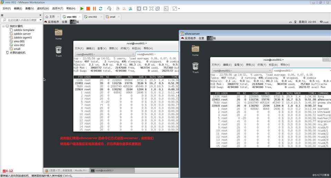Open the library search filter dropdown
Image resolution: width=331 pixels, height=178 pixels.
coord(40,20)
